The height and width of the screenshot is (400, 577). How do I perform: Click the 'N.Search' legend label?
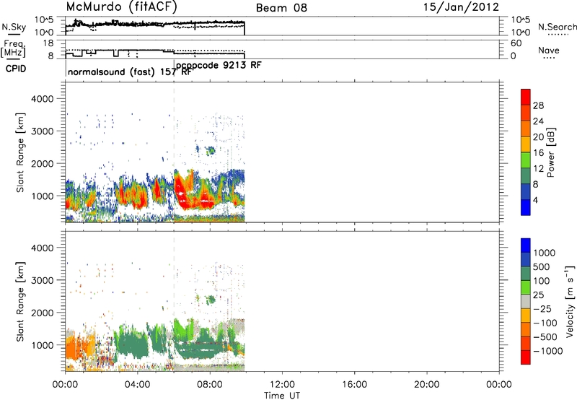558,27
